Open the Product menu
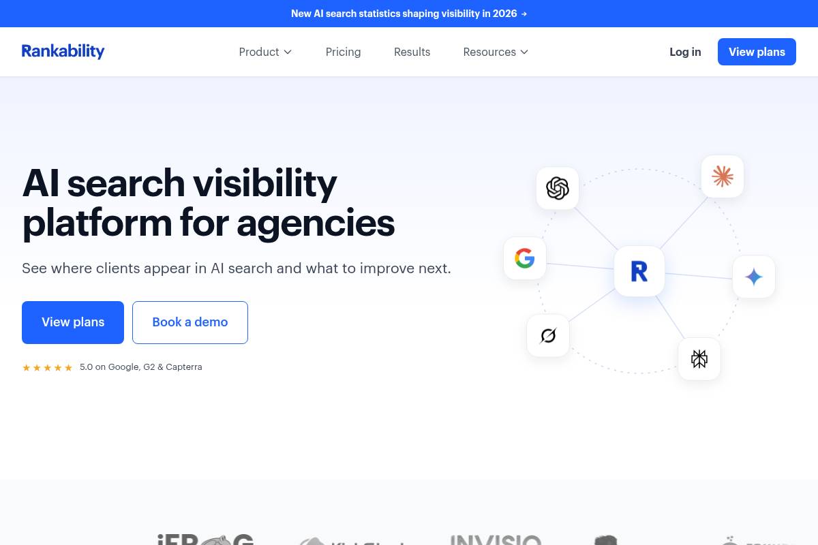 pyautogui.click(x=265, y=52)
